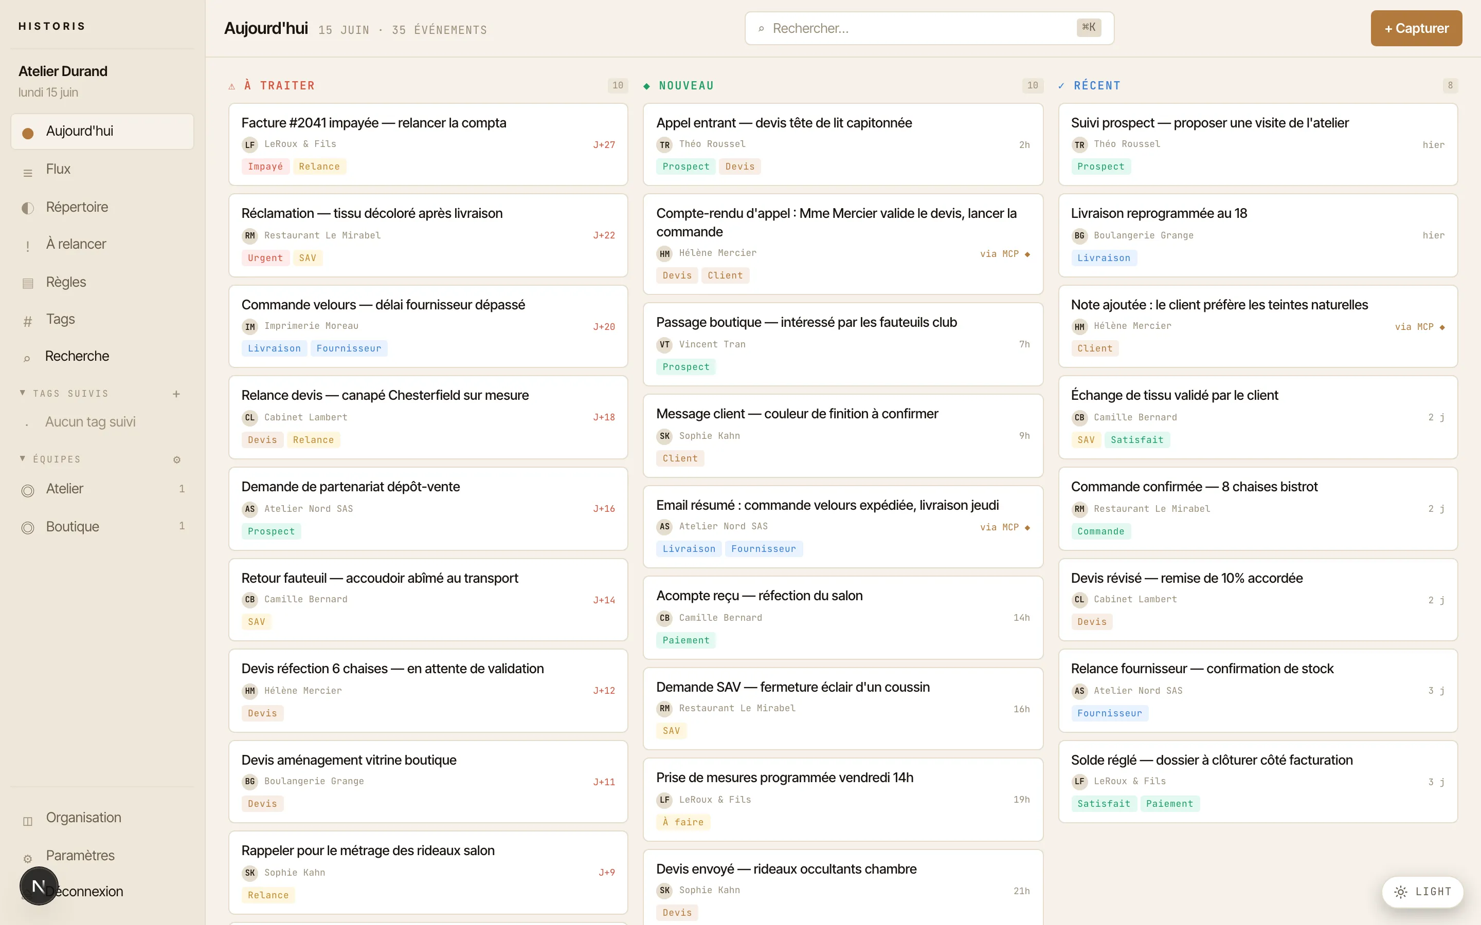1481x925 pixels.
Task: Open Appel entrant devis tête de lit card
Action: point(843,144)
